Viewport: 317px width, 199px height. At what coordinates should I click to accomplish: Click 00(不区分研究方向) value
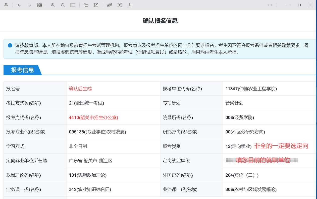[245, 132]
